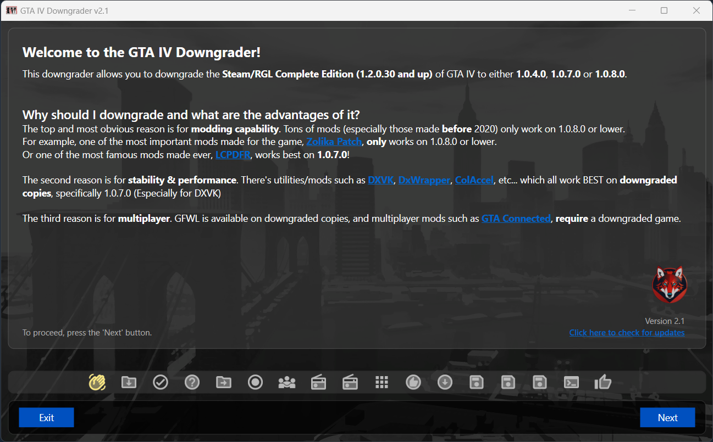Image resolution: width=713 pixels, height=442 pixels.
Task: Select the waving hand welcome step icon
Action: pyautogui.click(x=97, y=382)
